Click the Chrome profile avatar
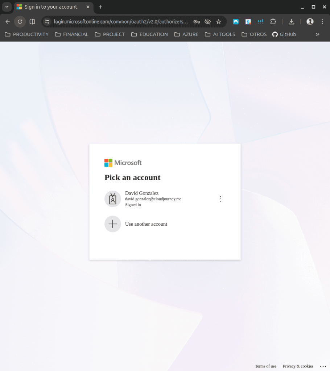This screenshot has width=330, height=371. (x=310, y=22)
